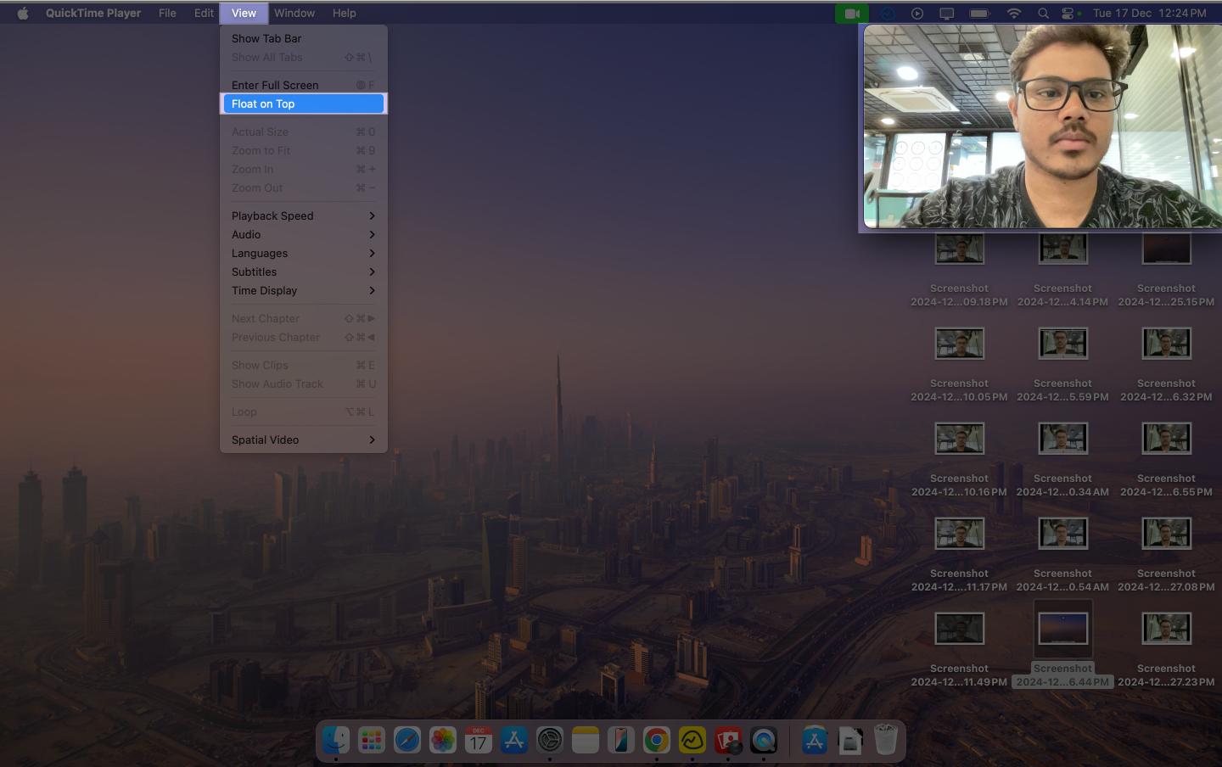The width and height of the screenshot is (1222, 767).
Task: Expand the Languages submenu
Action: [x=304, y=254]
